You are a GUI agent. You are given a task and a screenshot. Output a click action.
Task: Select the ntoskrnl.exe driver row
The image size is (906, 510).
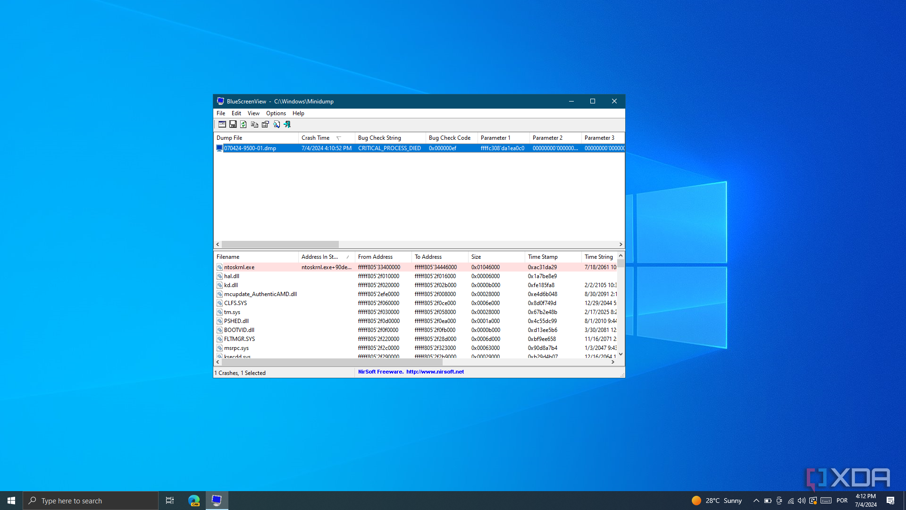click(239, 267)
